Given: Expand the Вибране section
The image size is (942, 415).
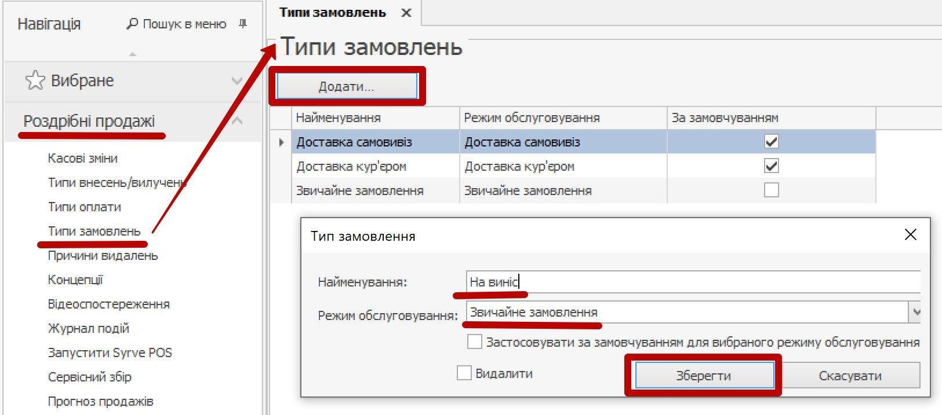Looking at the screenshot, I should [237, 80].
